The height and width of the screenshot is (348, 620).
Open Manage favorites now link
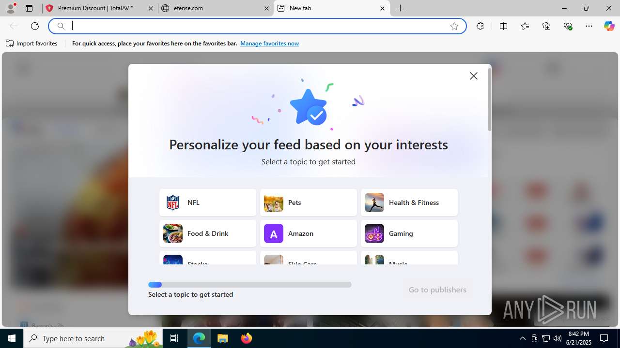269,43
